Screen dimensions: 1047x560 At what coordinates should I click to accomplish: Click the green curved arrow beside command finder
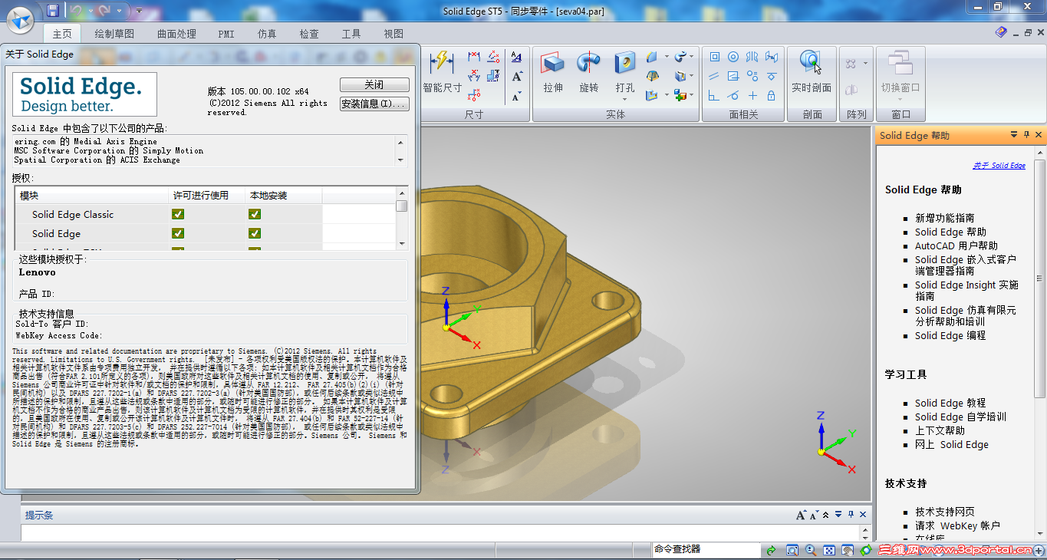click(x=771, y=550)
